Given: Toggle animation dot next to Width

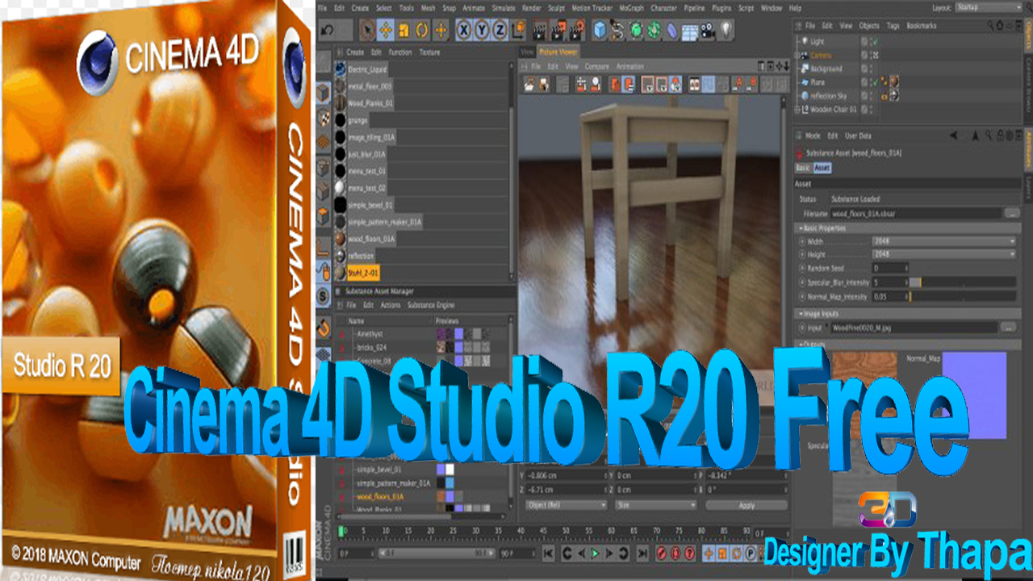Looking at the screenshot, I should (802, 241).
